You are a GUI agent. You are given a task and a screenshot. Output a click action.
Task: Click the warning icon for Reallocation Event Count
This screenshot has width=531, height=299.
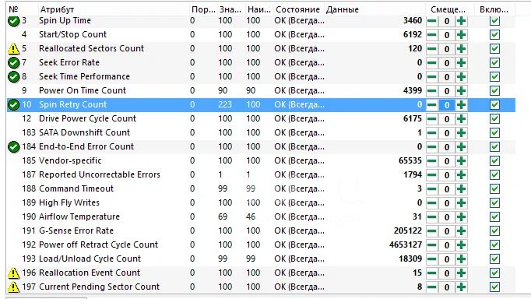tap(13, 273)
